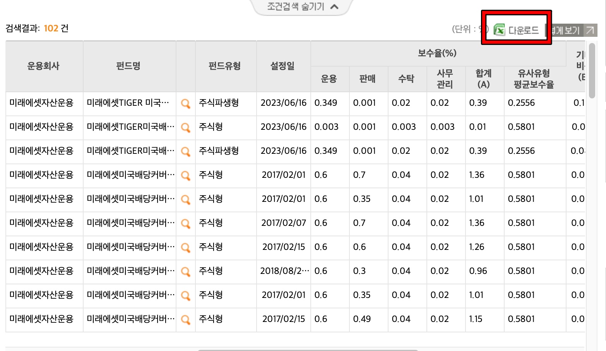Collapse the 조건검색 숨기기 search panel
Image resolution: width=606 pixels, height=351 pixels.
tap(302, 7)
